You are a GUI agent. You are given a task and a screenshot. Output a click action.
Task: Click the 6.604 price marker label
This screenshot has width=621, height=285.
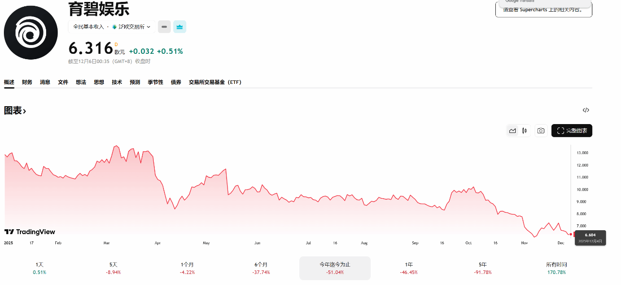pos(590,235)
